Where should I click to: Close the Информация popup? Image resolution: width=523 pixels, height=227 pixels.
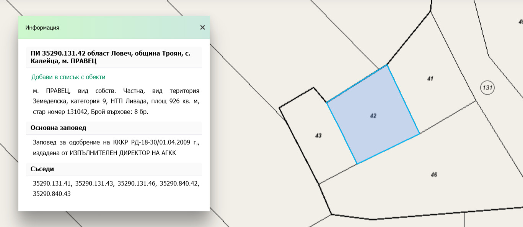tap(202, 27)
